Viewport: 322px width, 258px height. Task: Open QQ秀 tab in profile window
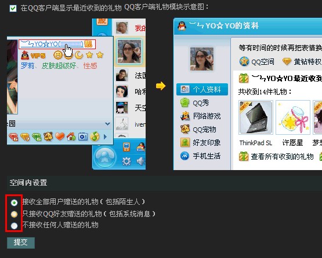point(195,103)
